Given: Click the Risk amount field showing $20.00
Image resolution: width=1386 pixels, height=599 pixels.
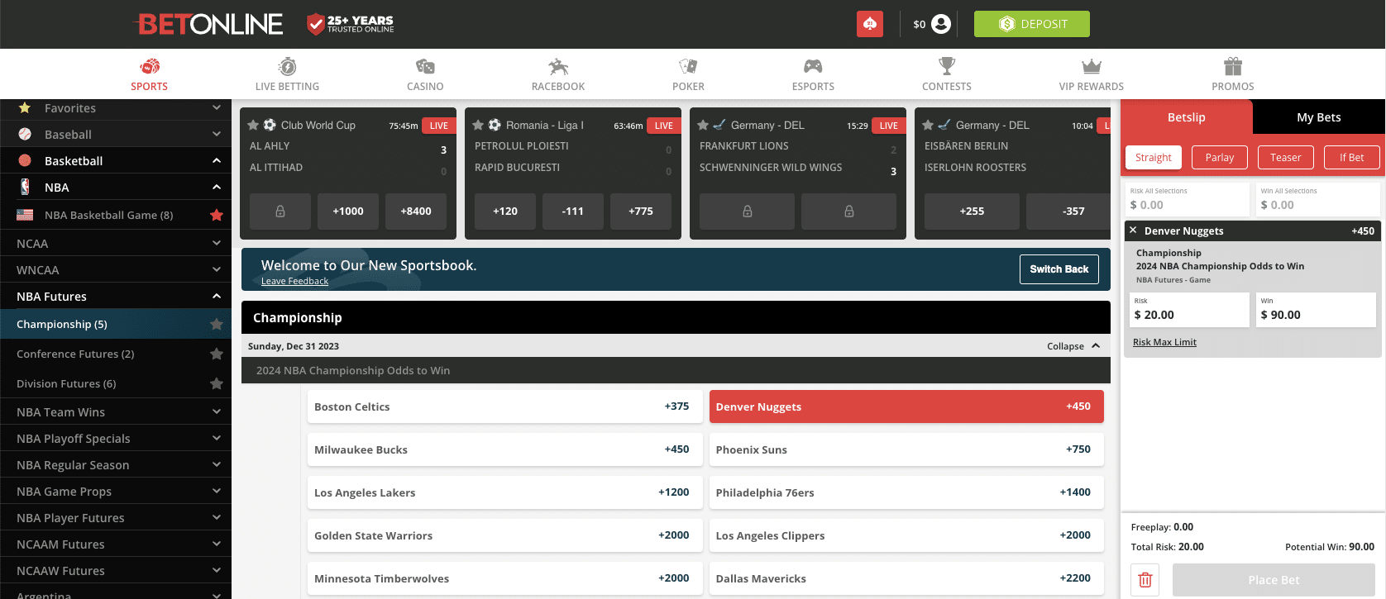Looking at the screenshot, I should [x=1189, y=310].
